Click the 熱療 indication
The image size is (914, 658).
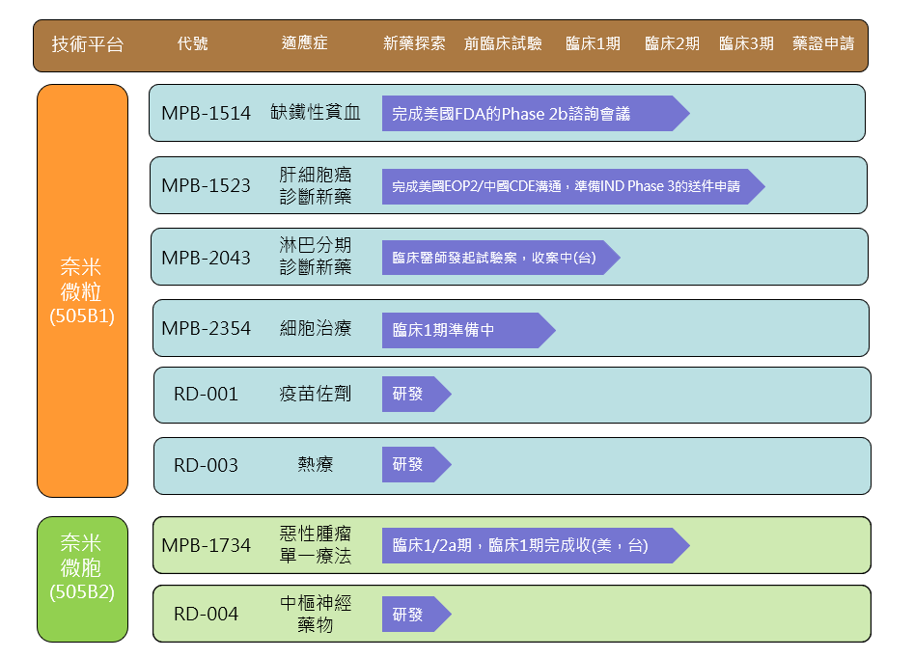click(x=316, y=464)
